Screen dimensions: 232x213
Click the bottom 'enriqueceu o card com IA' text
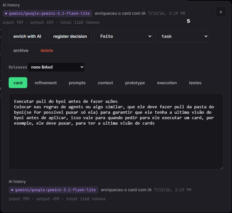126,190
